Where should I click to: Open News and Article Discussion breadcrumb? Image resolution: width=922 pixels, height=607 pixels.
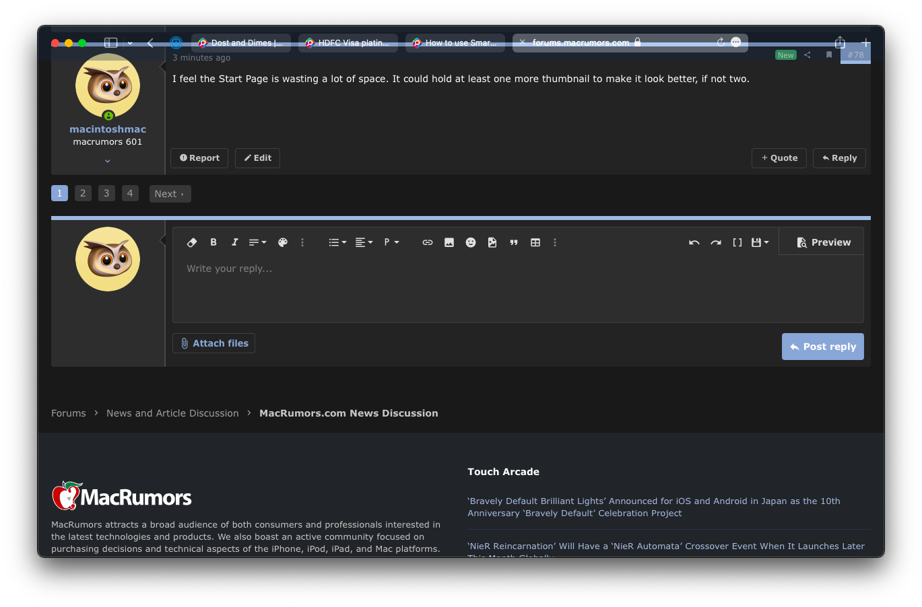172,413
